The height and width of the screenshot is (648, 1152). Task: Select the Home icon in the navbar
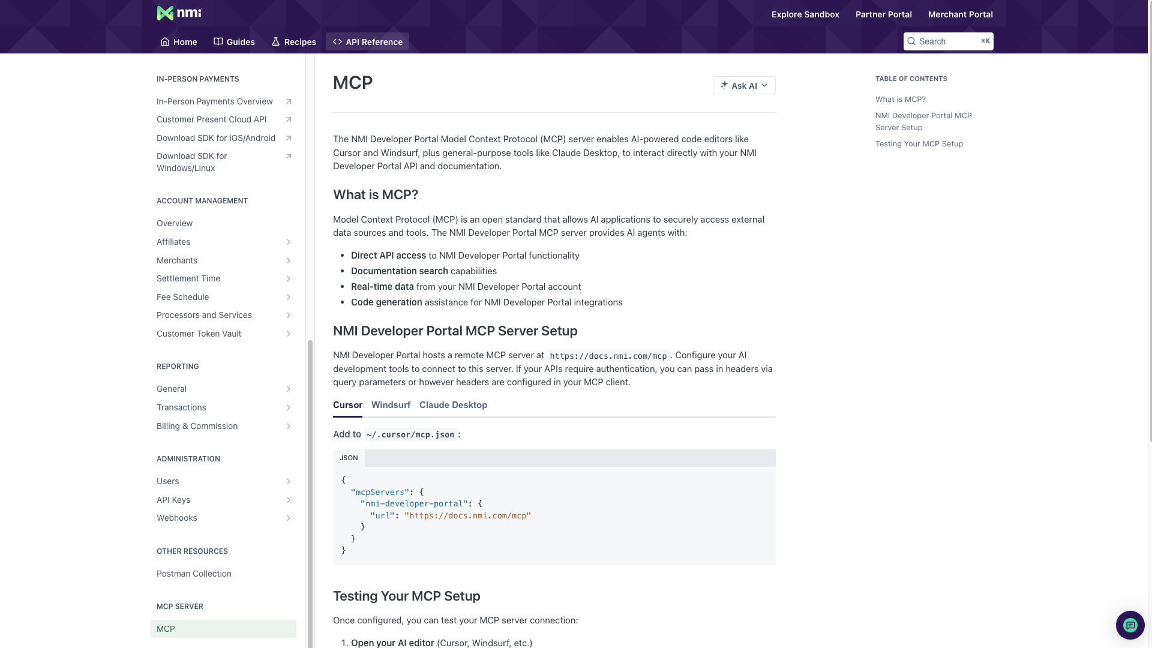[x=166, y=41]
